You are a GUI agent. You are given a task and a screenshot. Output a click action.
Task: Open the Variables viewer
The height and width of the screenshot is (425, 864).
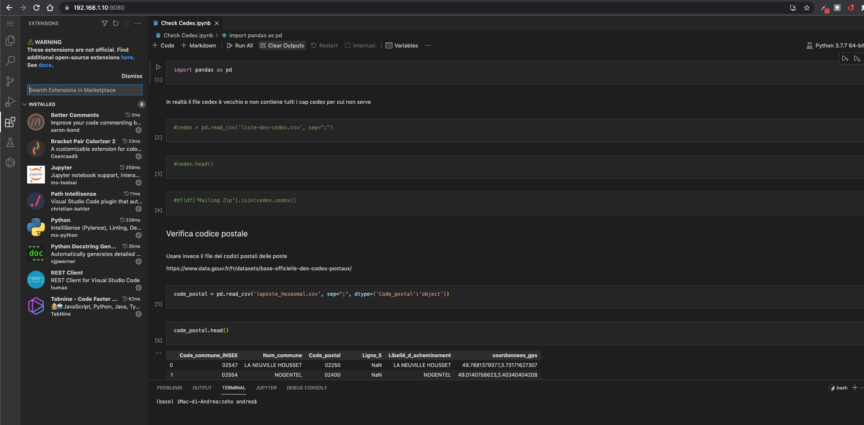402,45
